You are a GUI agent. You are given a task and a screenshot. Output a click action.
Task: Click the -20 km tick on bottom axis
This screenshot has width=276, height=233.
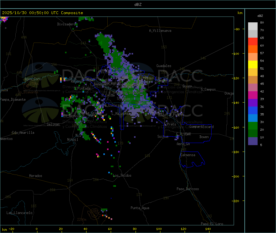coord(12,229)
